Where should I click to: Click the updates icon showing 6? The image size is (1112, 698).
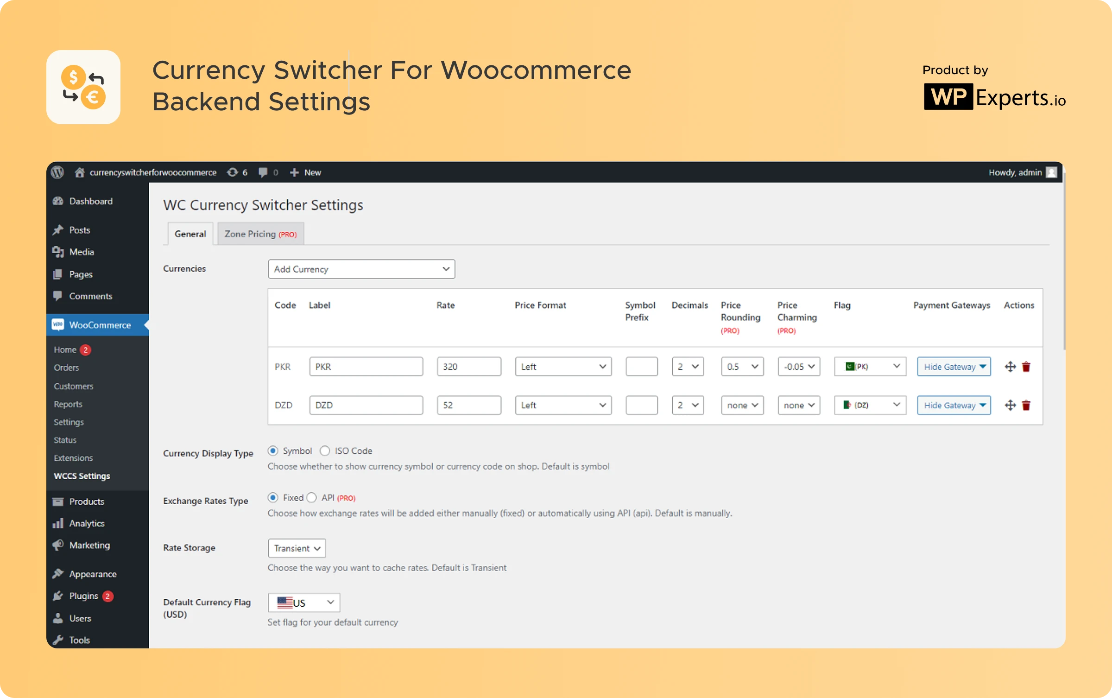[233, 172]
